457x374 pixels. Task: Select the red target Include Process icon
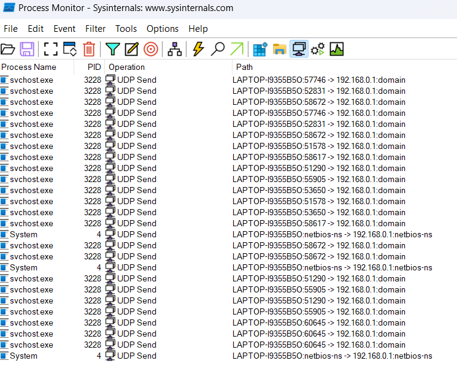(x=151, y=49)
